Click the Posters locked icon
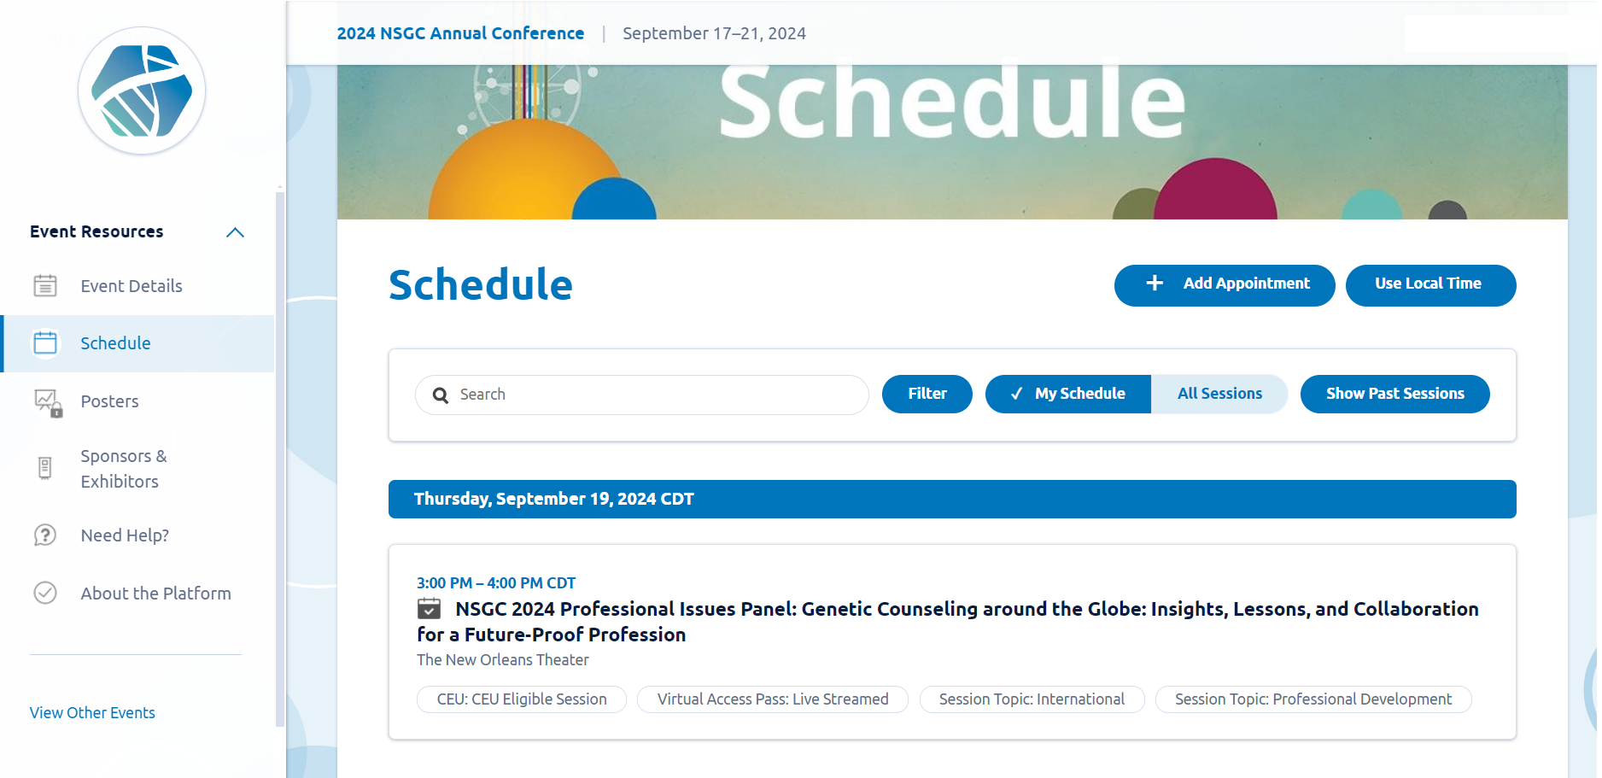The width and height of the screenshot is (1602, 778). (47, 402)
